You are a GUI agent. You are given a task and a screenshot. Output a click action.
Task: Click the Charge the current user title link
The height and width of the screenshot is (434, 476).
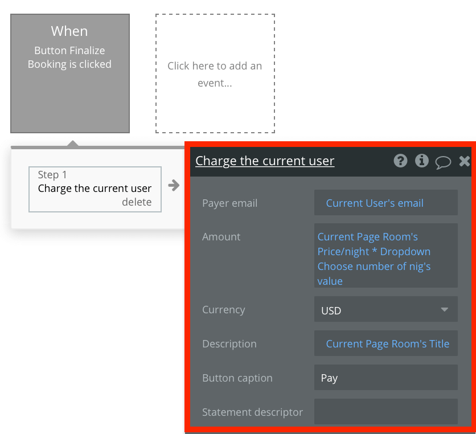coord(265,161)
